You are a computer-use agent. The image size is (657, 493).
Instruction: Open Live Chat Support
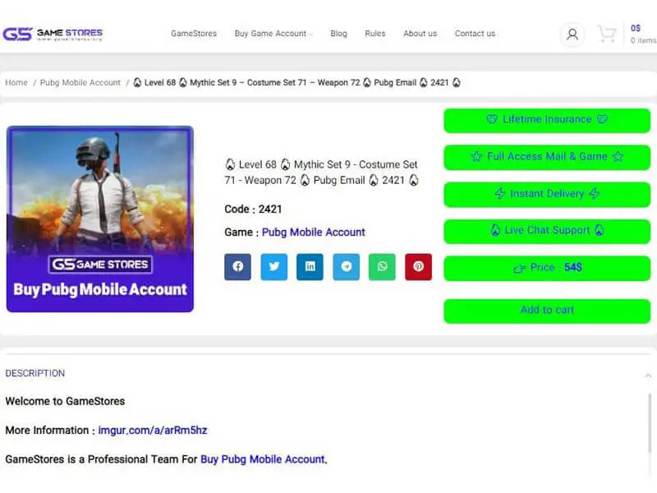[545, 231]
